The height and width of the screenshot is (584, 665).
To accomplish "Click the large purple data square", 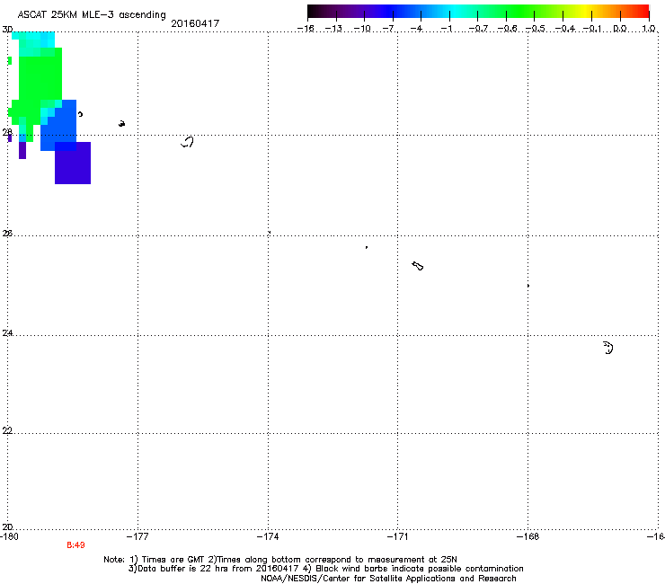I will coord(73,163).
